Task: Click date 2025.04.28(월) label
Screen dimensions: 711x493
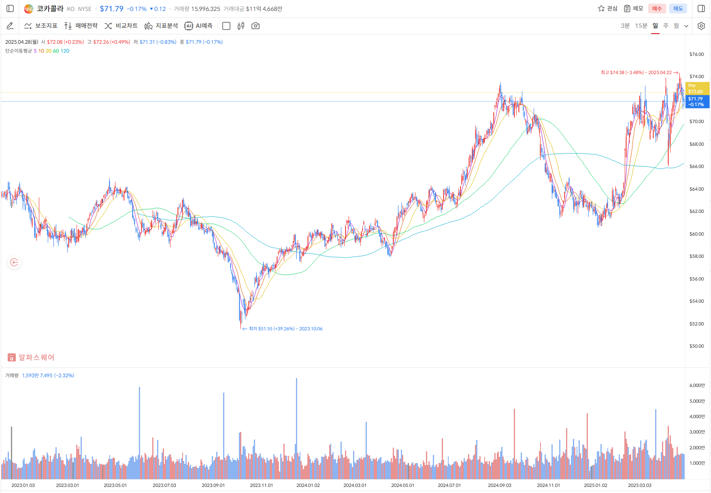Action: 22,42
